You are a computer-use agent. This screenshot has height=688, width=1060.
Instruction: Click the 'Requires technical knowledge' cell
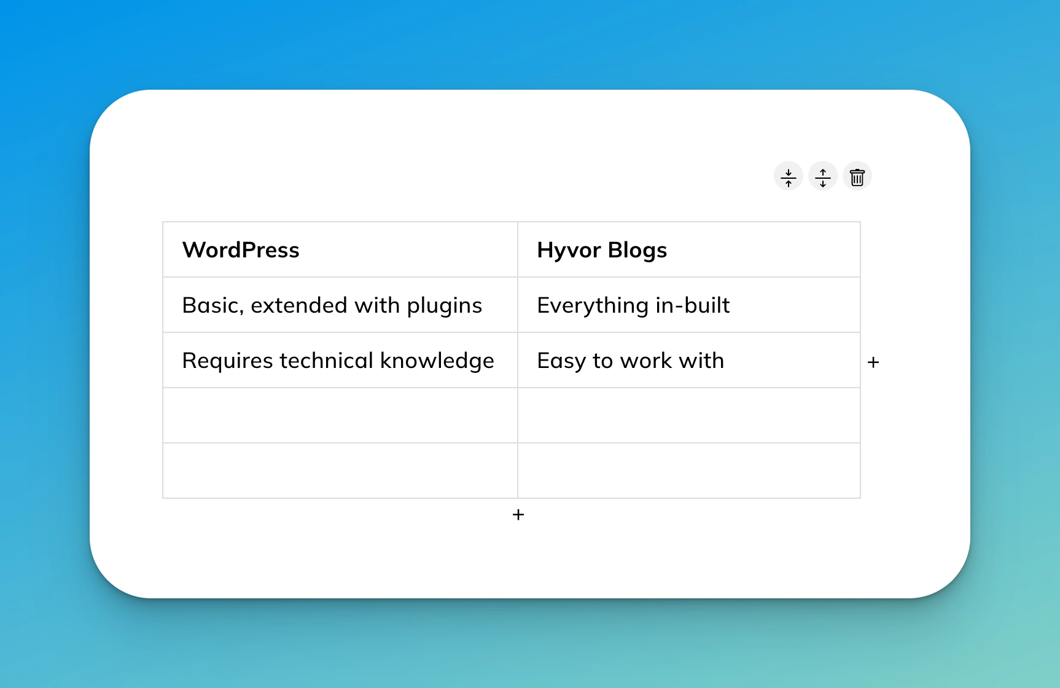click(340, 361)
